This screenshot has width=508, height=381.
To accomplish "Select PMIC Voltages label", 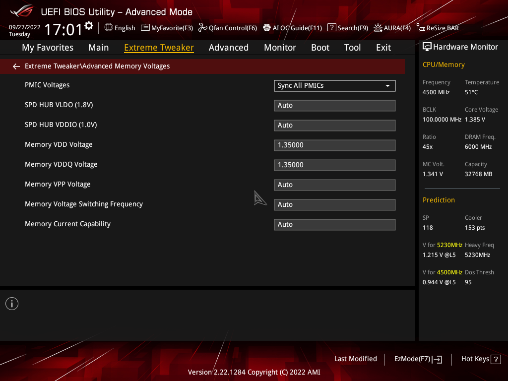I will (47, 85).
